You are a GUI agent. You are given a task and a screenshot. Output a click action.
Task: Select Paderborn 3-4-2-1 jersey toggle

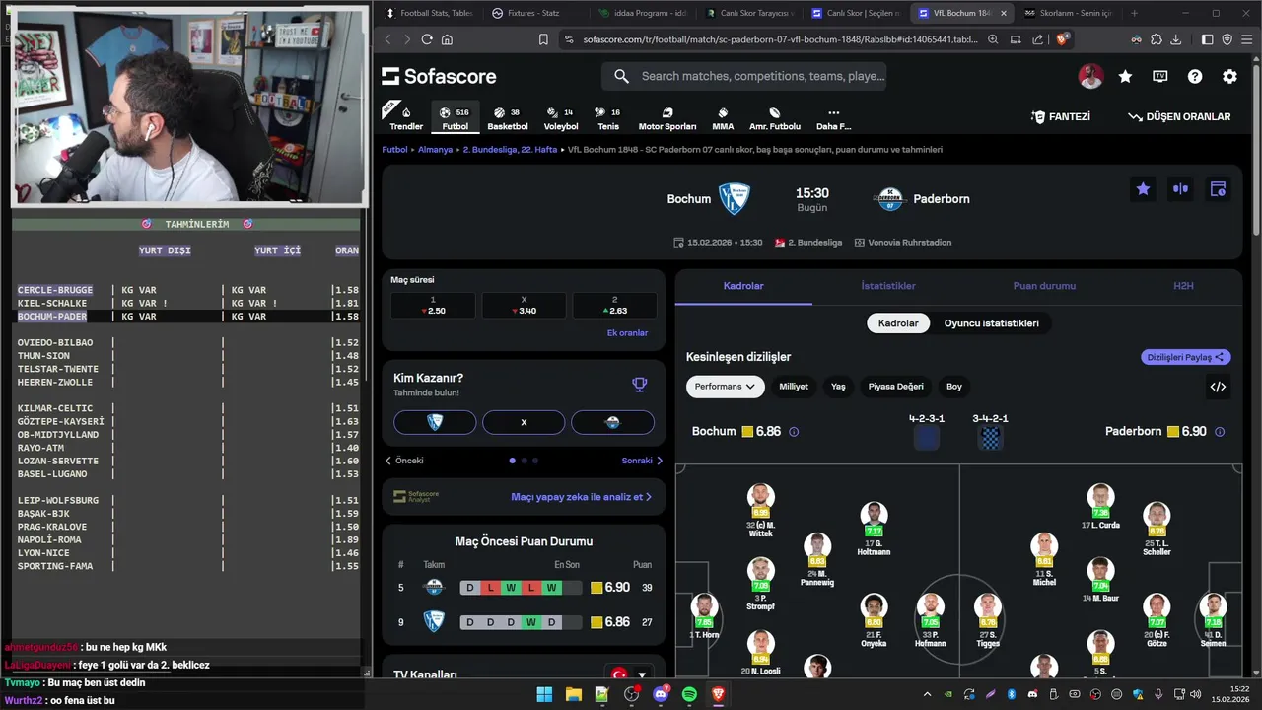pos(991,439)
